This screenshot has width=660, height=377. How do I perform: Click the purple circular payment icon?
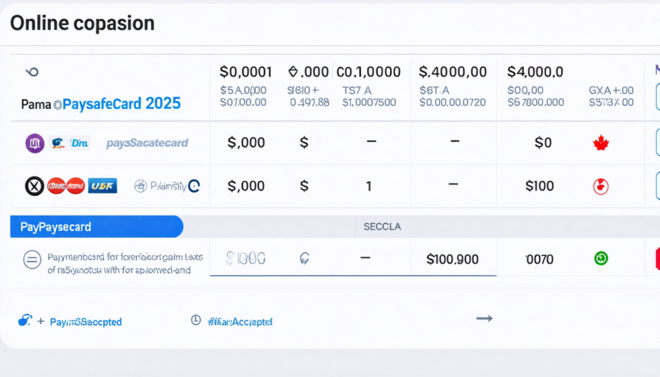point(34,143)
